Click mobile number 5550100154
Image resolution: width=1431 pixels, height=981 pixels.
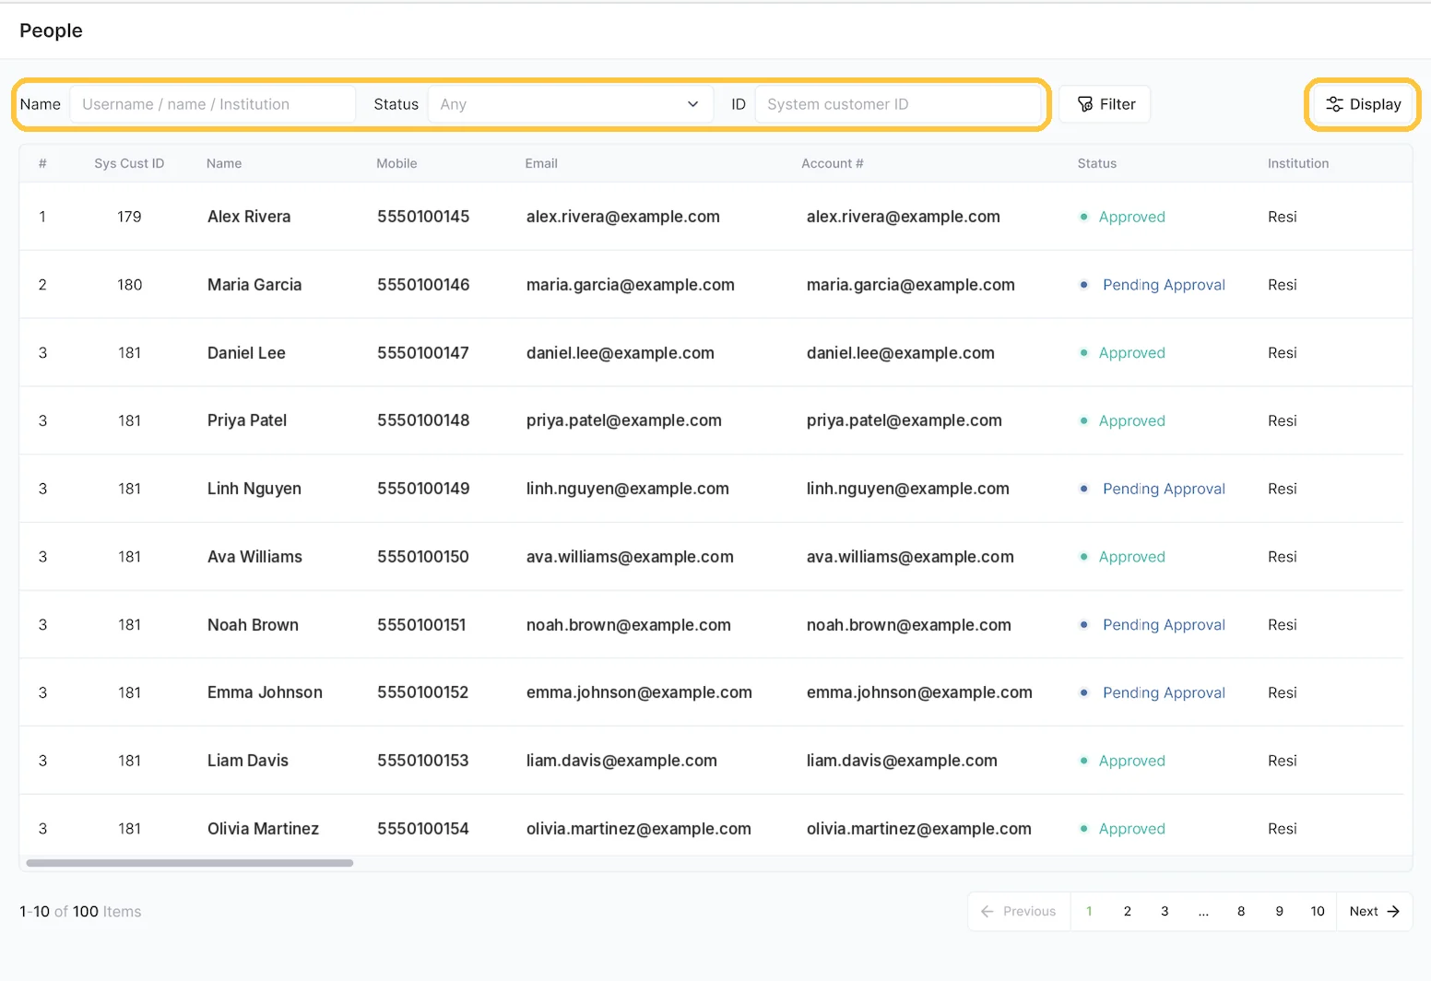(x=423, y=829)
